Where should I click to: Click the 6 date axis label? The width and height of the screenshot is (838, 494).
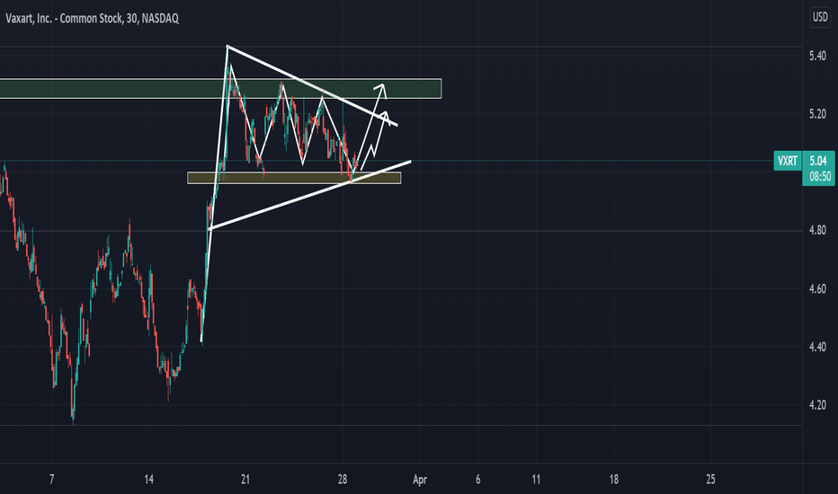(x=477, y=479)
